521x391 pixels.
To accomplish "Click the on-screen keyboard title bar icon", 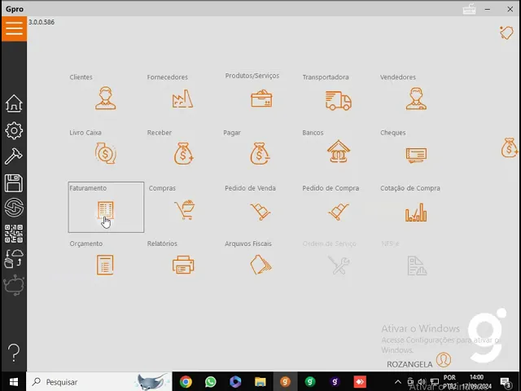I will (469, 9).
